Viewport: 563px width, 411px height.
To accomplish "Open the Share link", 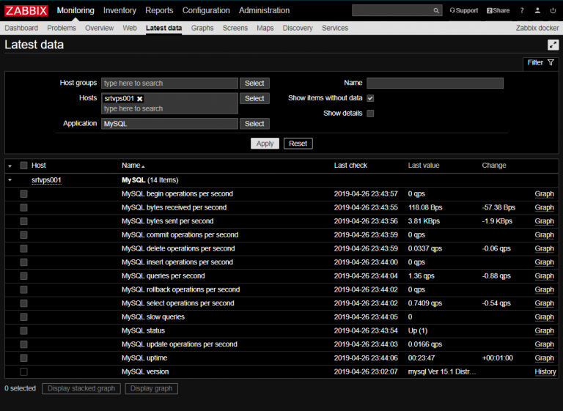I will 498,11.
